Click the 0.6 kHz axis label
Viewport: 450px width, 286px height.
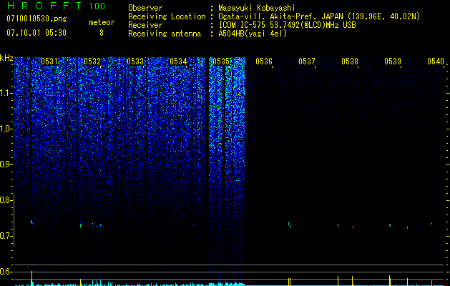pos(6,272)
